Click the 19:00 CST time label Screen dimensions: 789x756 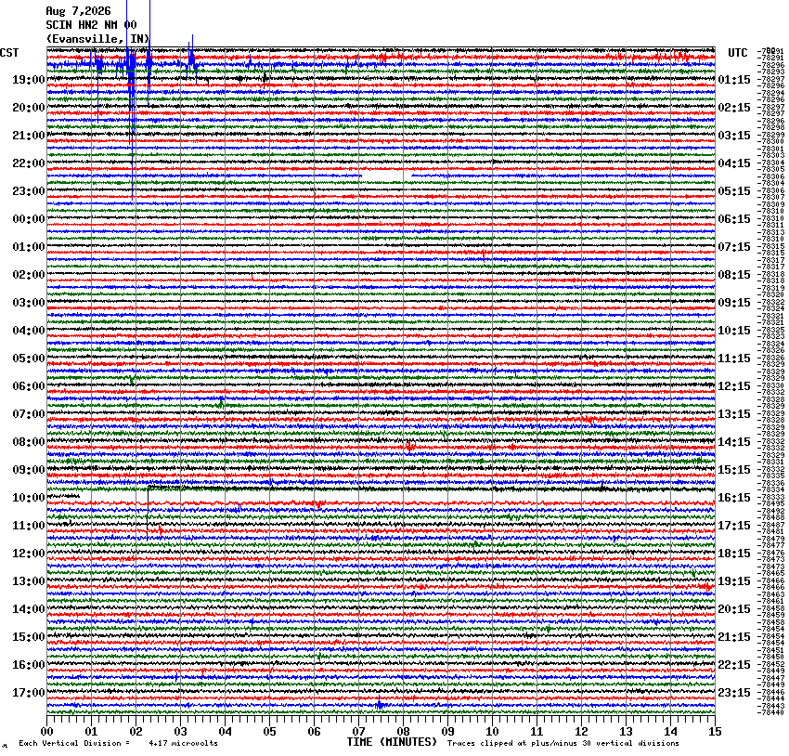(28, 80)
